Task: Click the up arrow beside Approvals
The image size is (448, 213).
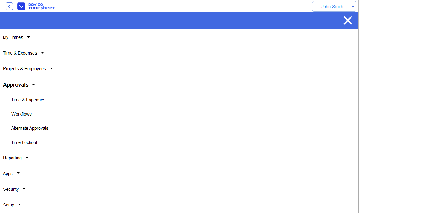Action: pos(34,84)
